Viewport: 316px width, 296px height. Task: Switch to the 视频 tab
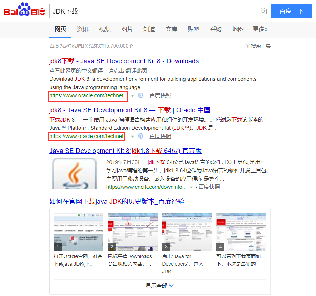105,29
